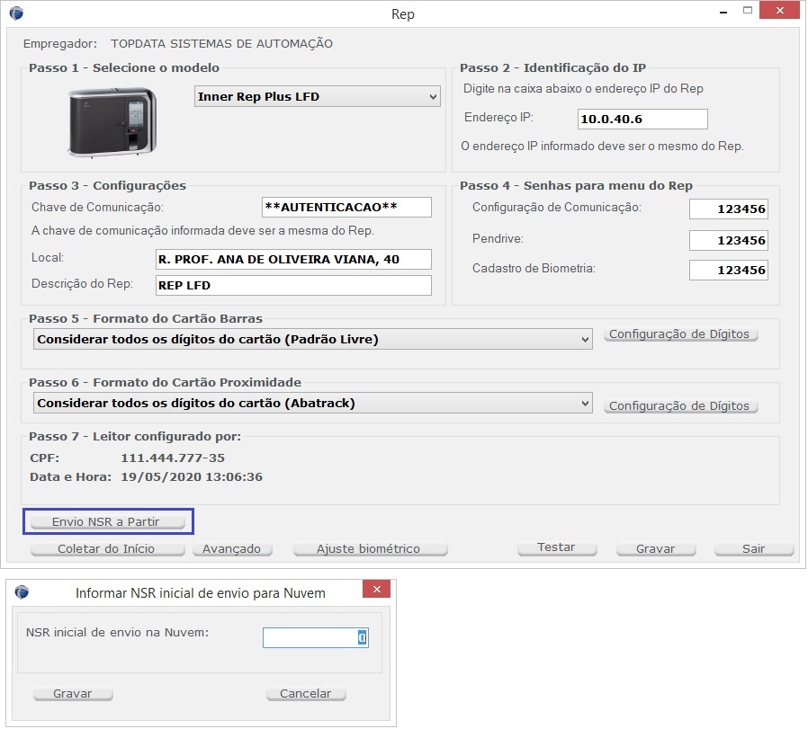
Task: Expand the proximity card format dropdown
Action: pyautogui.click(x=313, y=403)
